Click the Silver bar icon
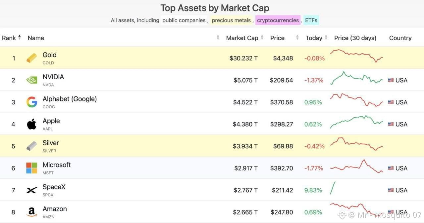Image resolution: width=424 pixels, height=223 pixels. point(32,146)
